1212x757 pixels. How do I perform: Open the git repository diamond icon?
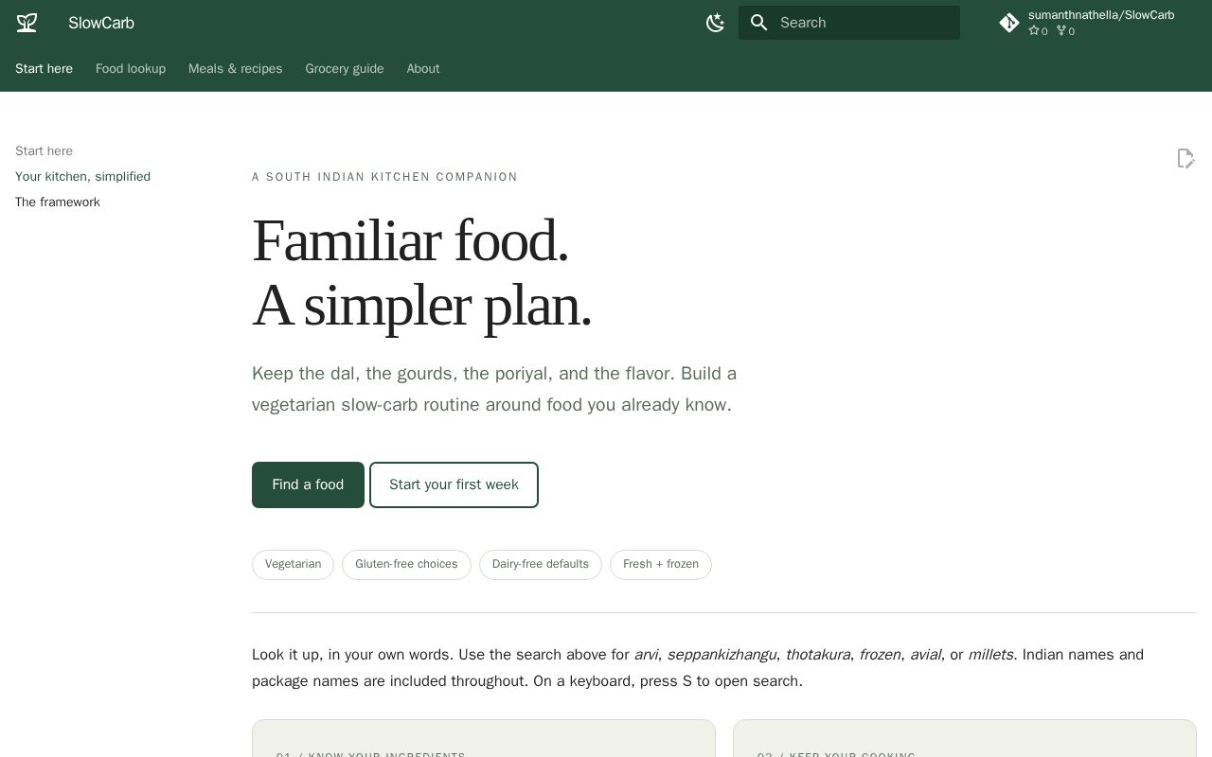click(x=1009, y=23)
